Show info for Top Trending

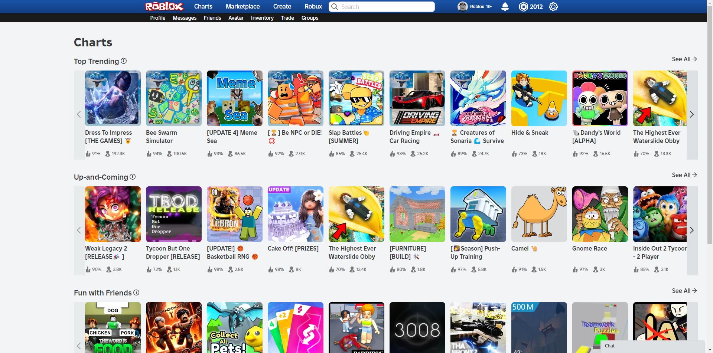coord(124,61)
